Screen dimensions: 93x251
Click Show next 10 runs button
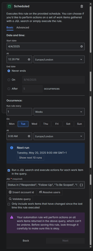click(x=31, y=158)
